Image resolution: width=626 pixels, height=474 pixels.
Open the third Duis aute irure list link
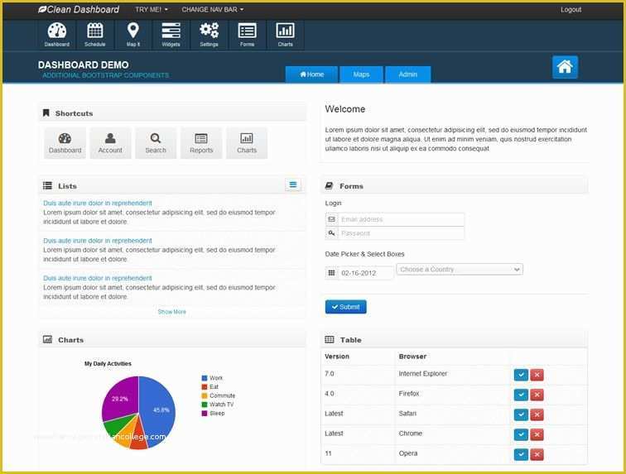[x=98, y=278]
